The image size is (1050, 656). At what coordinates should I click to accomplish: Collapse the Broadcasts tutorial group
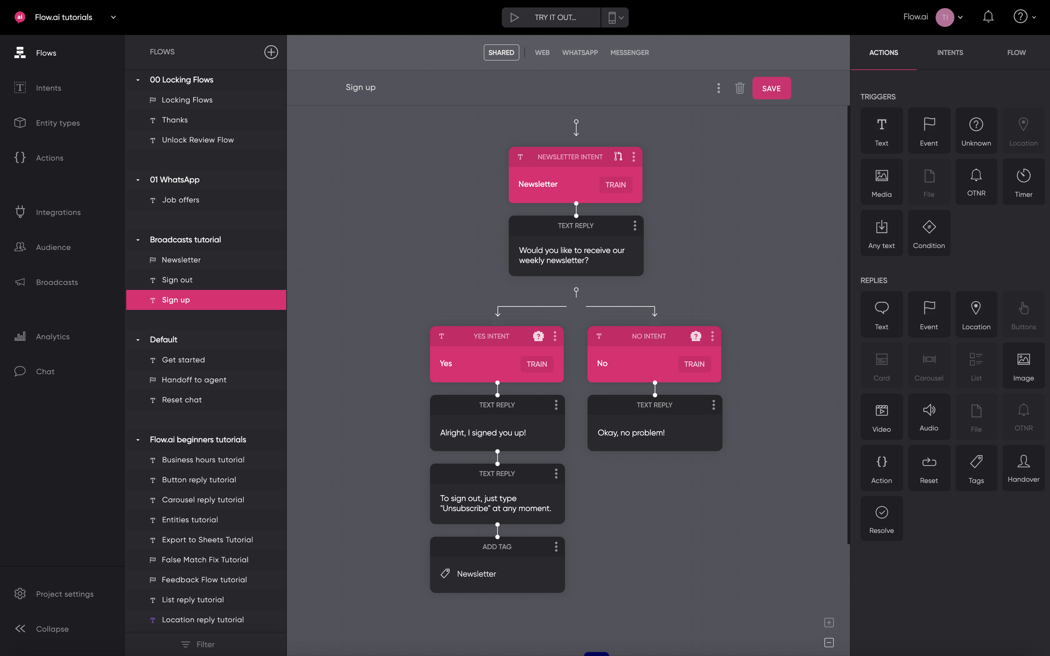138,240
